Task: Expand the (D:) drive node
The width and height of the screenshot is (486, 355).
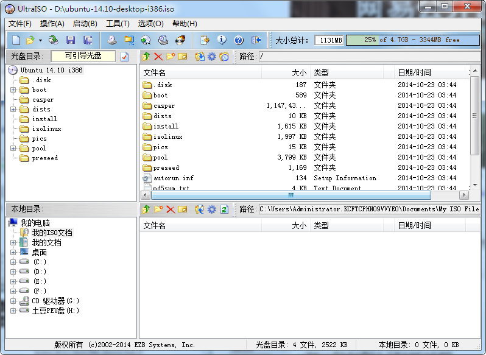Action: tap(13, 272)
